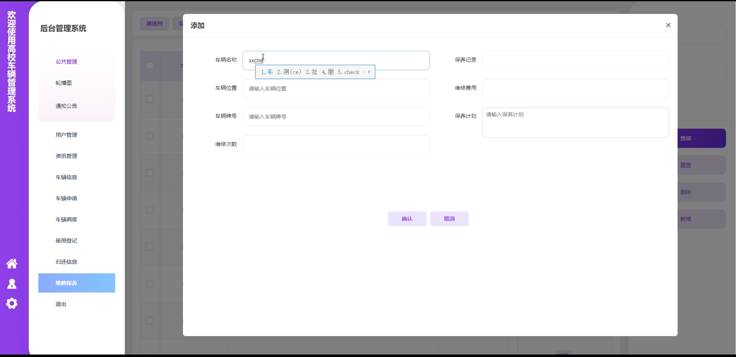Open 车辆调度 menu item
Viewport: 736px width, 357px height.
(x=66, y=220)
